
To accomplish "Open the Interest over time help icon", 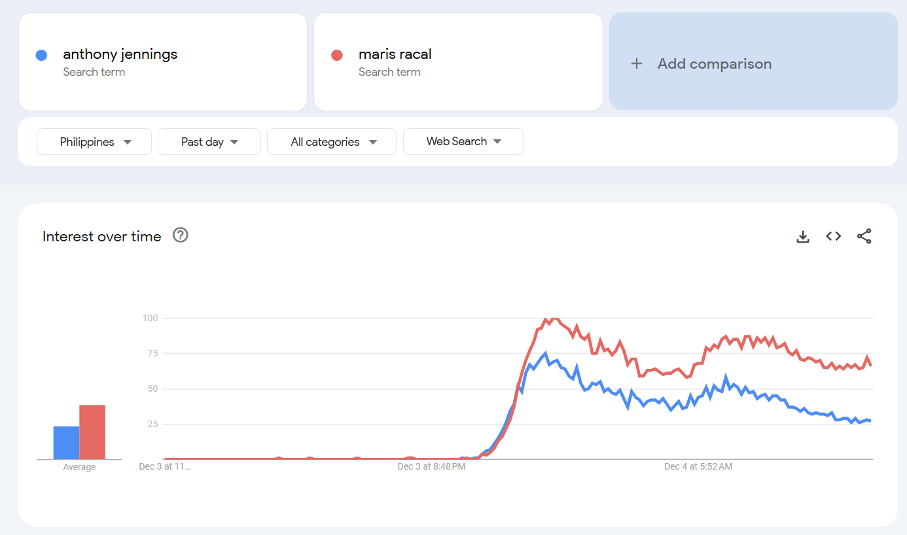I will pos(181,235).
